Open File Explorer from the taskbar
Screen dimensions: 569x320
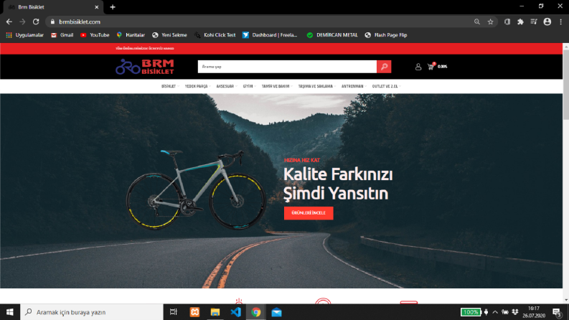215,312
